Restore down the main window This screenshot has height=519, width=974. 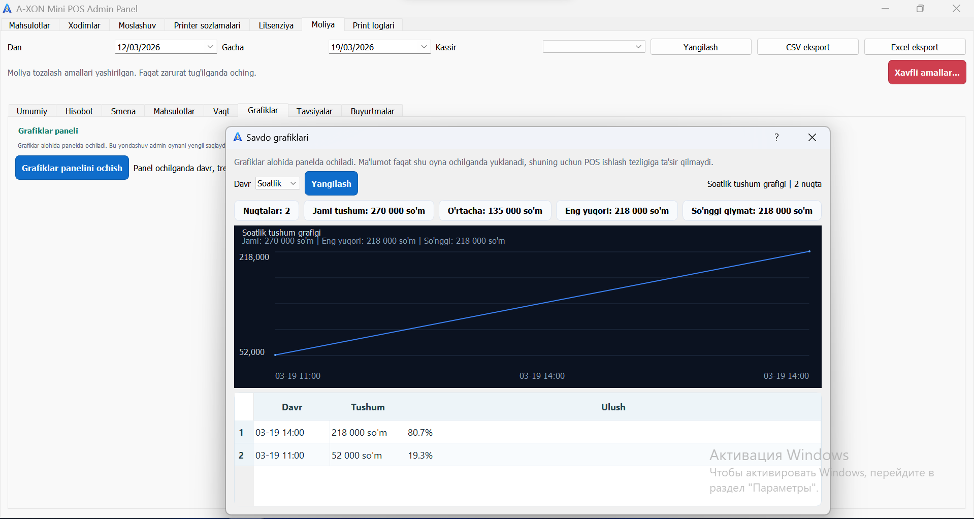pyautogui.click(x=920, y=9)
